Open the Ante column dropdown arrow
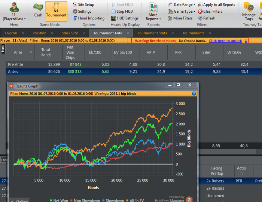The width and height of the screenshot is (262, 202). [x=31, y=52]
